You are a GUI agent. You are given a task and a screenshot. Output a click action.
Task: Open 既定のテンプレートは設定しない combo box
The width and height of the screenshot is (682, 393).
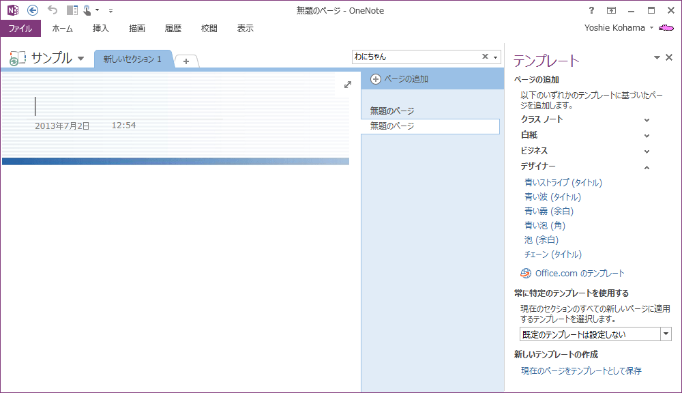595,334
